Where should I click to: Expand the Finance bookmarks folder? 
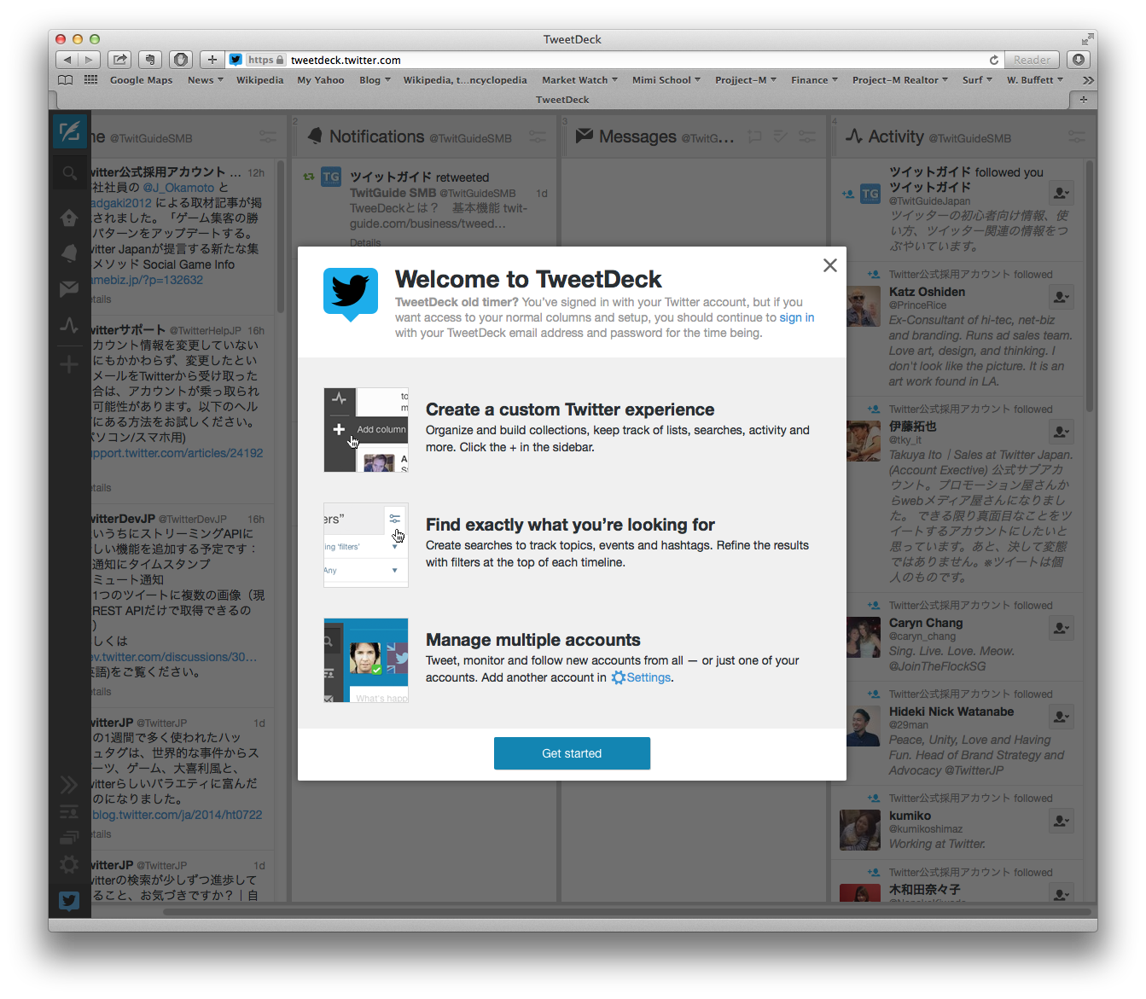coord(813,80)
